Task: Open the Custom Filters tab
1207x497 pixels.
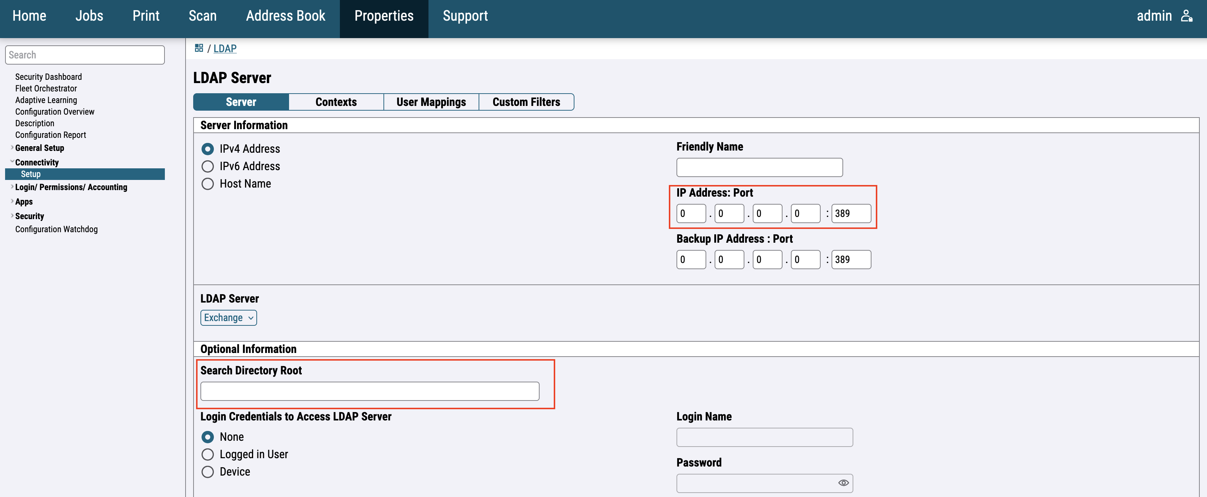Action: [x=526, y=102]
